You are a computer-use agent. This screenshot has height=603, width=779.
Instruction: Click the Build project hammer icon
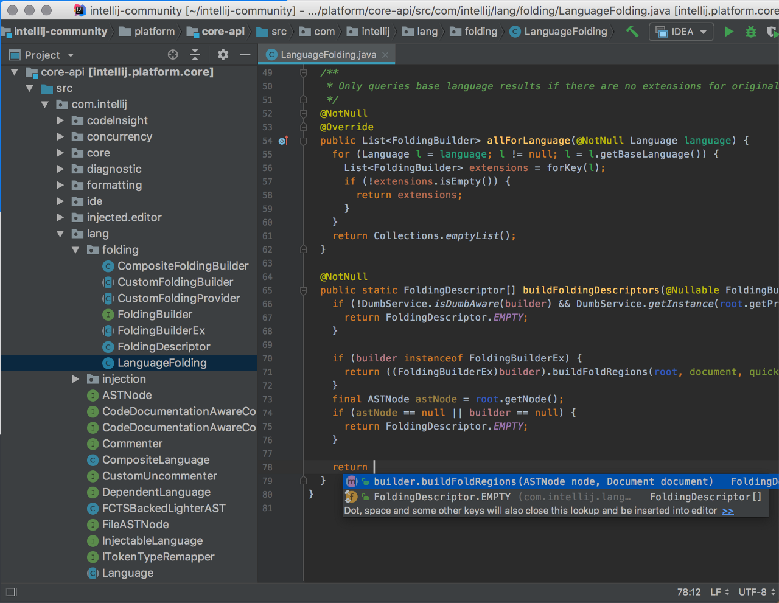[632, 32]
